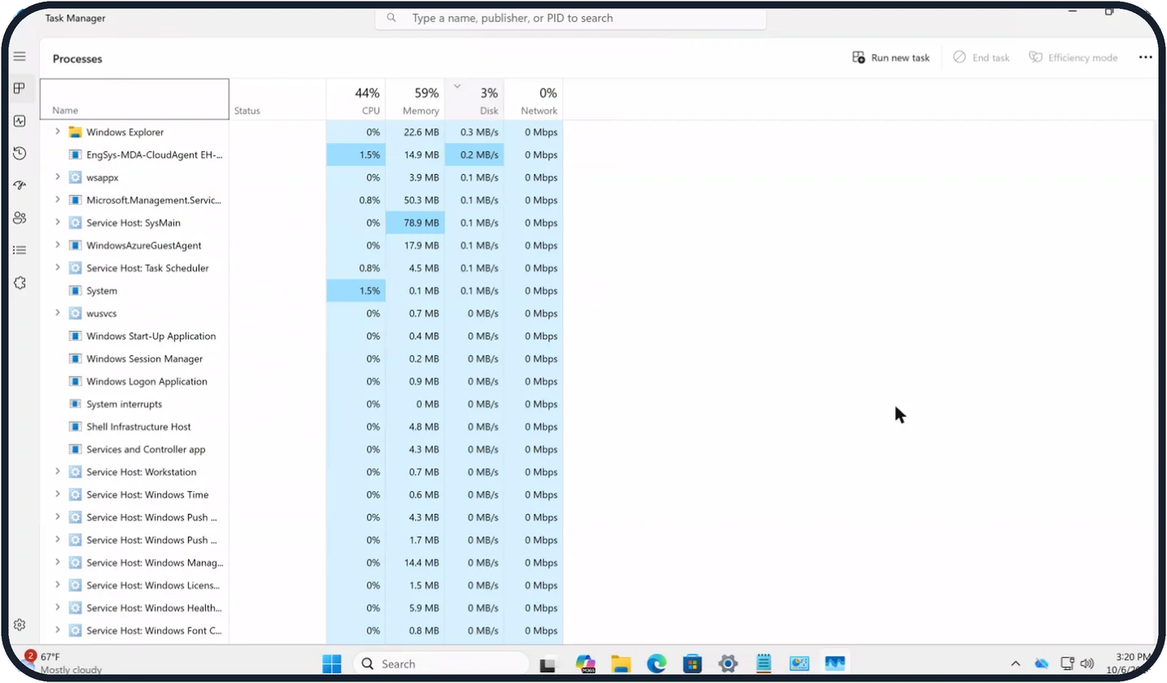
Task: Click the System process icon
Action: click(75, 290)
